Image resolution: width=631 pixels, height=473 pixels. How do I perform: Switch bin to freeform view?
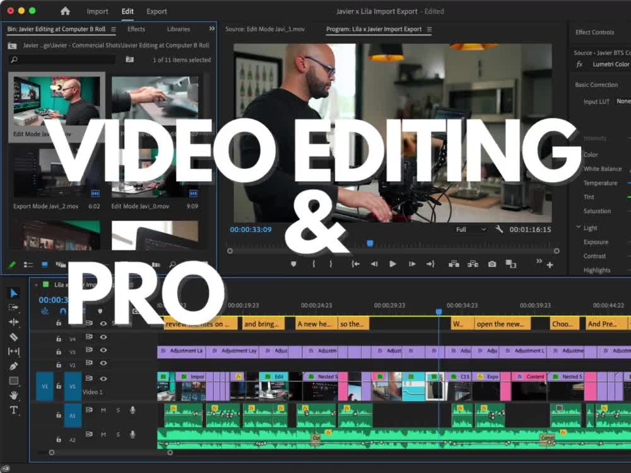tap(61, 265)
